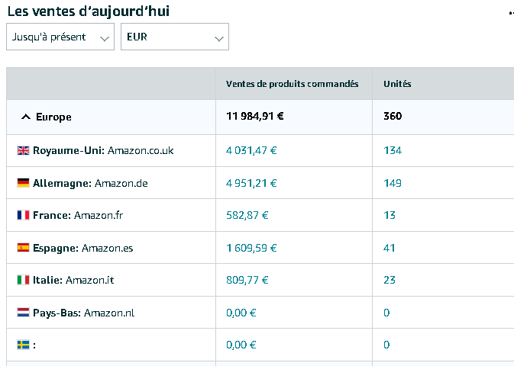Click the Swedish flag icon
514x366 pixels.
(23, 345)
